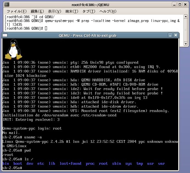This screenshot has height=173, width=190.
Task: Close the QEMU window
Action: pos(175,35)
